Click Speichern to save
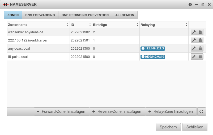The width and height of the screenshot is (213, 135). 168,127
